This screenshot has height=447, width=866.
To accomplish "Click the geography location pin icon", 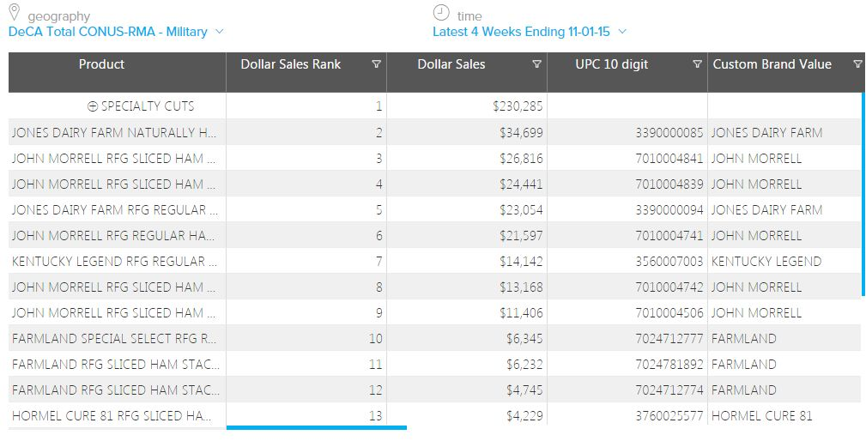I will (x=14, y=14).
